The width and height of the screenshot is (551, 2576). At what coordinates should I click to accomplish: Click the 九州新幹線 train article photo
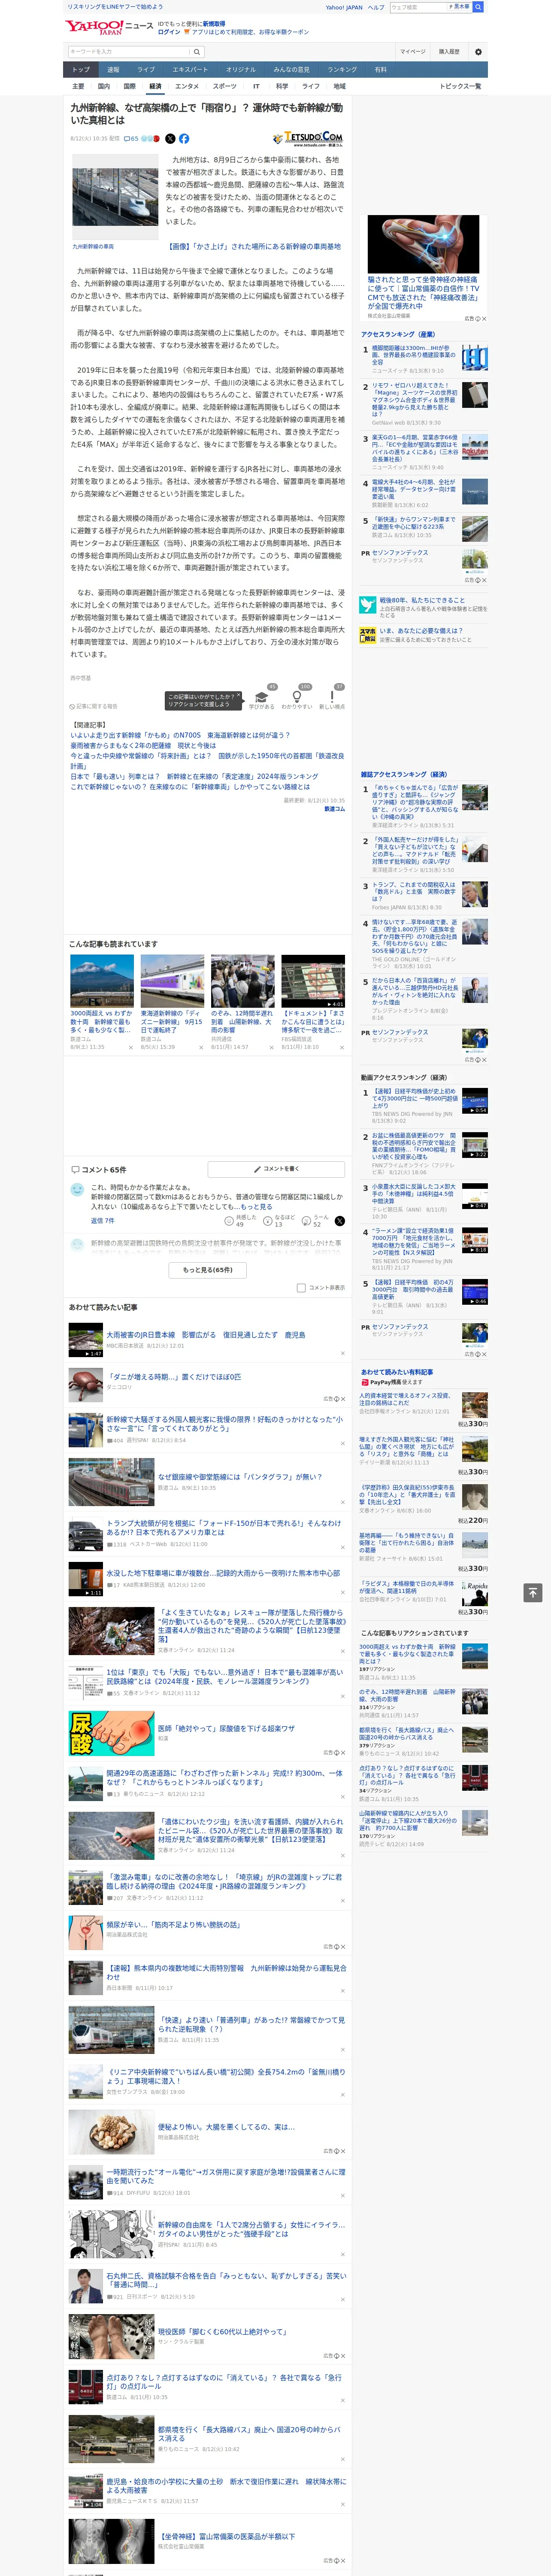coord(115,197)
